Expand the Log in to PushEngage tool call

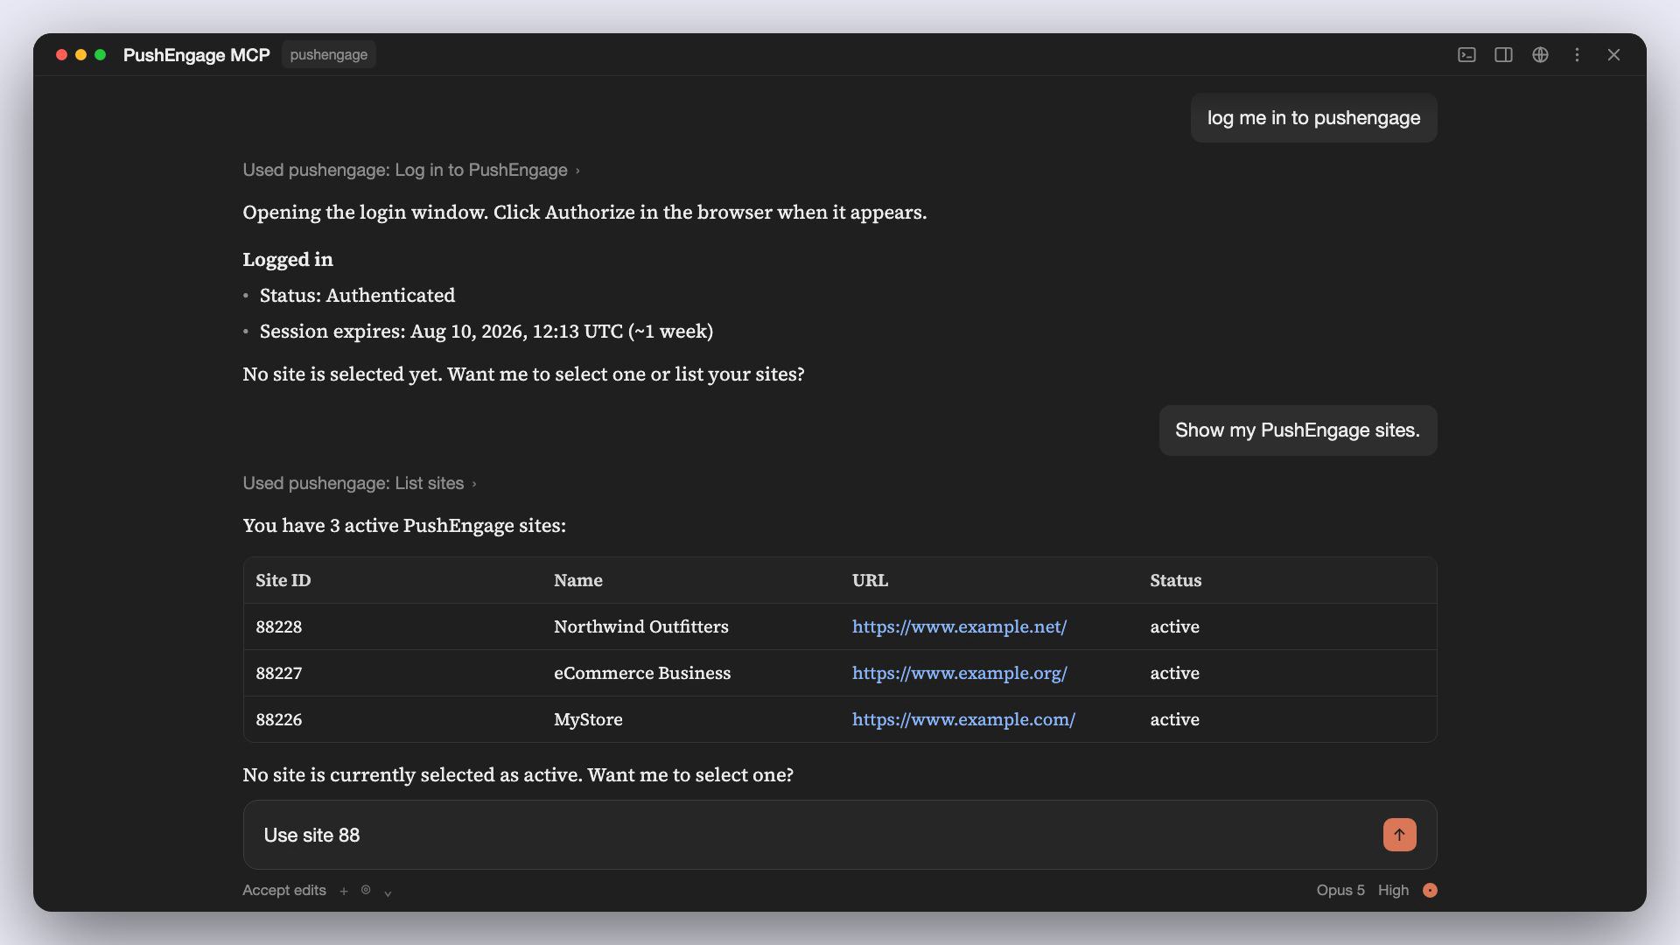(x=411, y=170)
